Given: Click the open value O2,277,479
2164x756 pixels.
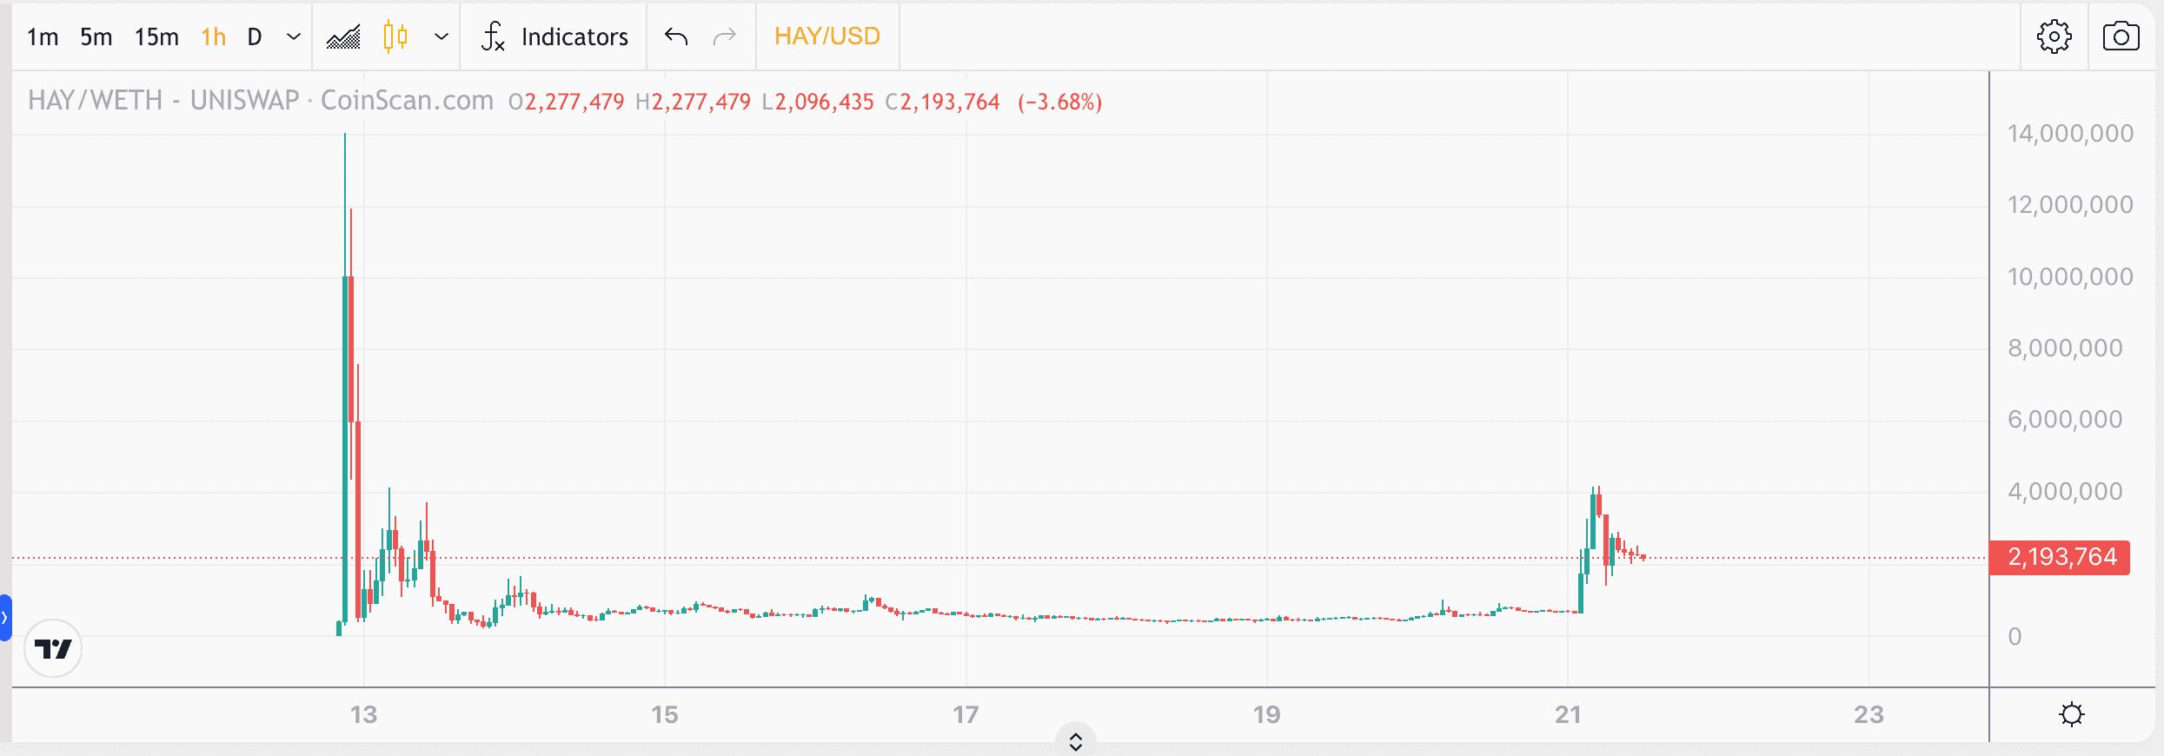Looking at the screenshot, I should (567, 102).
